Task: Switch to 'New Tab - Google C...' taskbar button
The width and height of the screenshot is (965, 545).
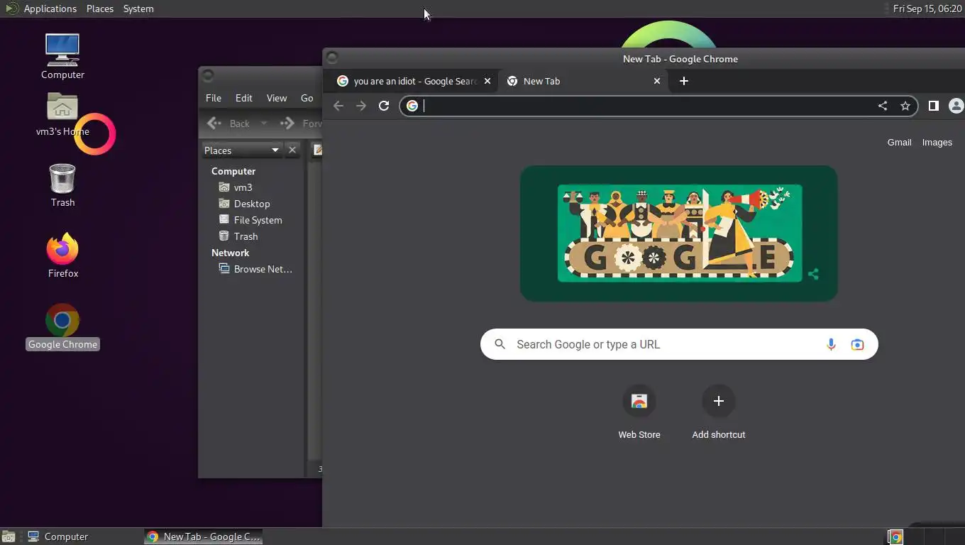Action: tap(204, 536)
